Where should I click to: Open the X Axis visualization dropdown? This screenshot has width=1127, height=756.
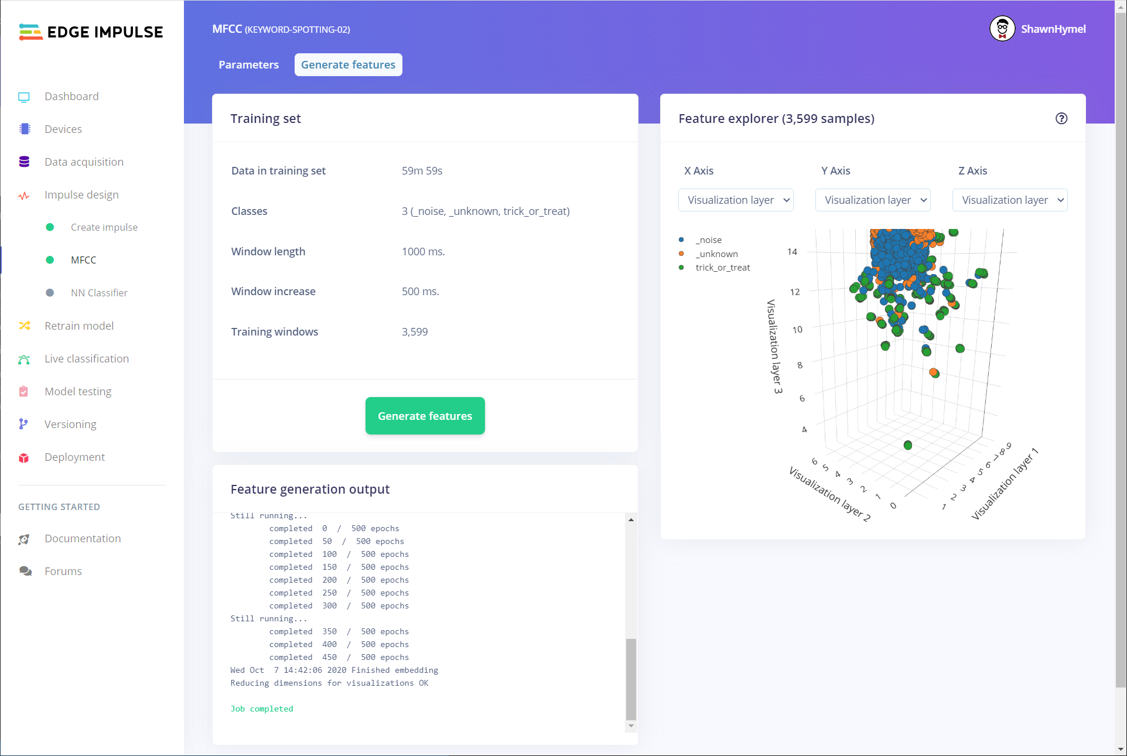coord(736,200)
